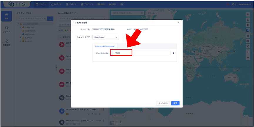The width and height of the screenshot is (254, 127).
Task: Open the デフォルト map style dropdown
Action: click(152, 13)
